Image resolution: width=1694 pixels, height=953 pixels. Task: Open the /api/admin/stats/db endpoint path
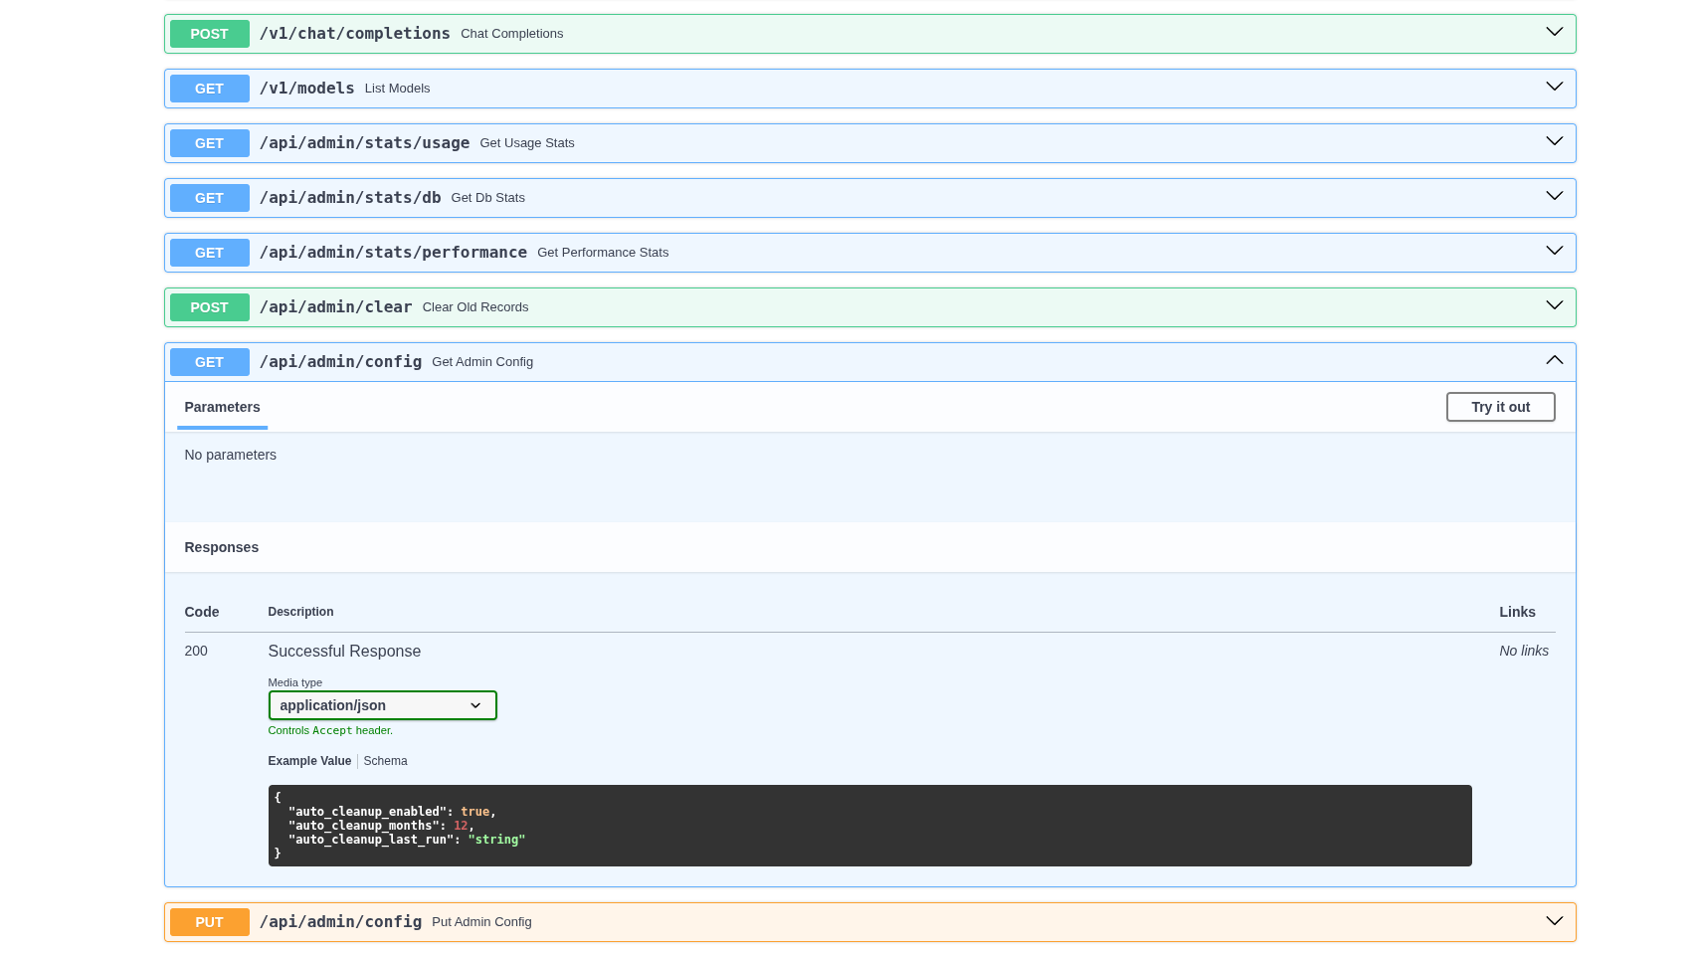pos(350,198)
